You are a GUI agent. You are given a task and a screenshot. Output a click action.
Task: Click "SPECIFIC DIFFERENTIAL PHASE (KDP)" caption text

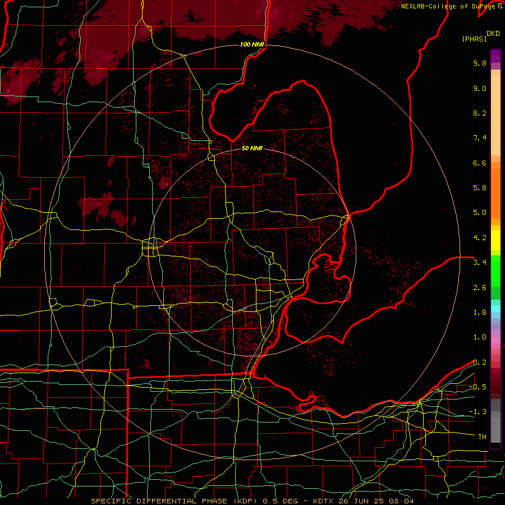tap(175, 501)
